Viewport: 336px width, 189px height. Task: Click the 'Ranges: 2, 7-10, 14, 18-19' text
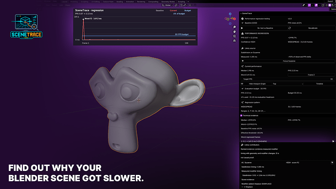253,111
